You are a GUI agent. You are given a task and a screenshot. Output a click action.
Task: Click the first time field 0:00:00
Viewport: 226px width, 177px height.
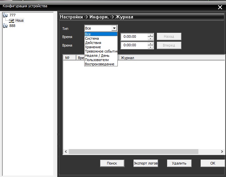tap(133, 37)
